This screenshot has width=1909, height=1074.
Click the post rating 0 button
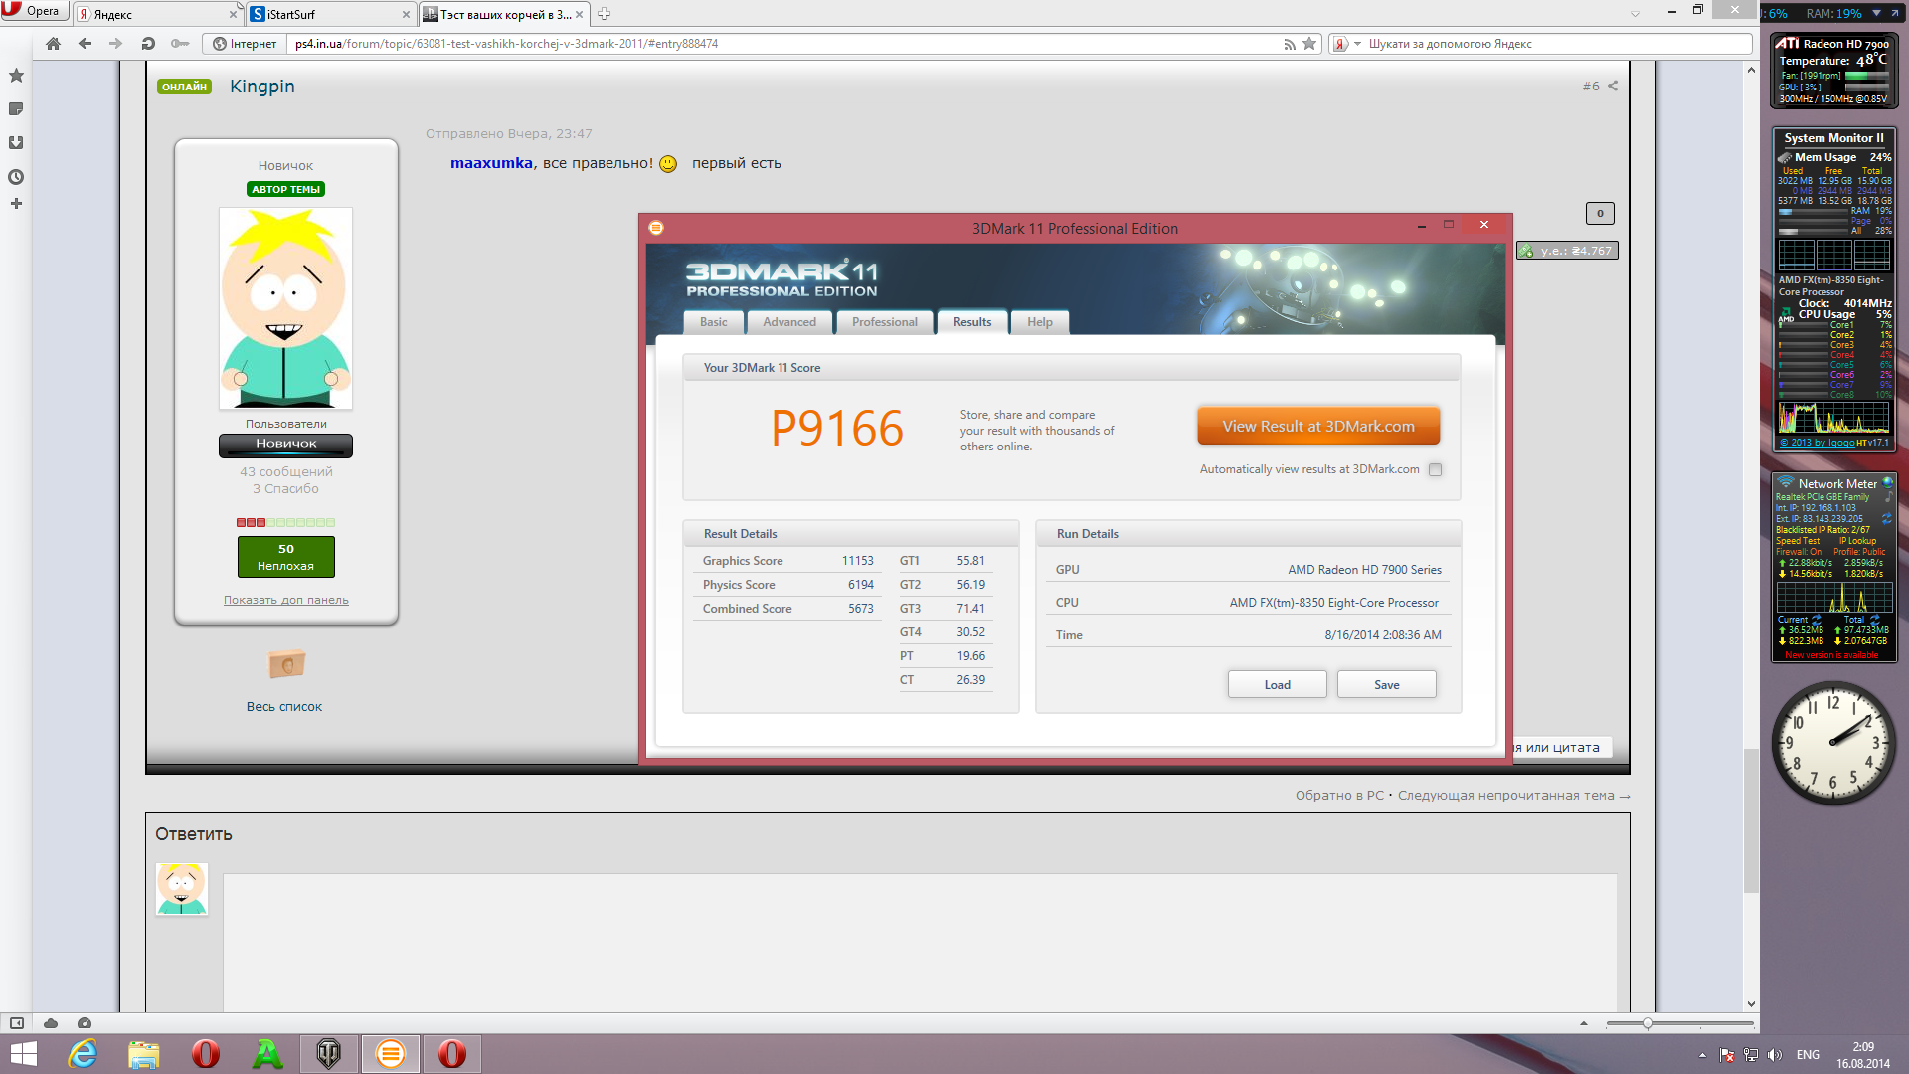pos(1600,213)
